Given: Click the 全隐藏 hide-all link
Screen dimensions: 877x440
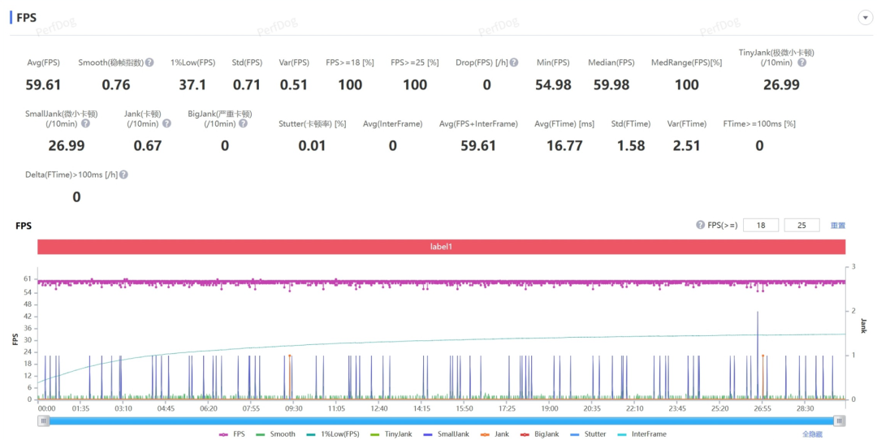Looking at the screenshot, I should tap(813, 434).
